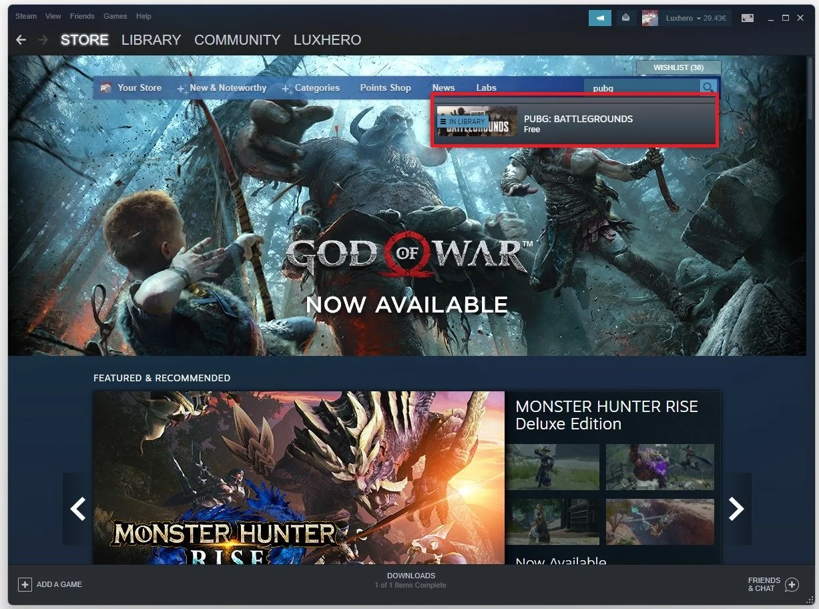The image size is (819, 609).
Task: Open the announcements megaphone icon
Action: [x=600, y=18]
